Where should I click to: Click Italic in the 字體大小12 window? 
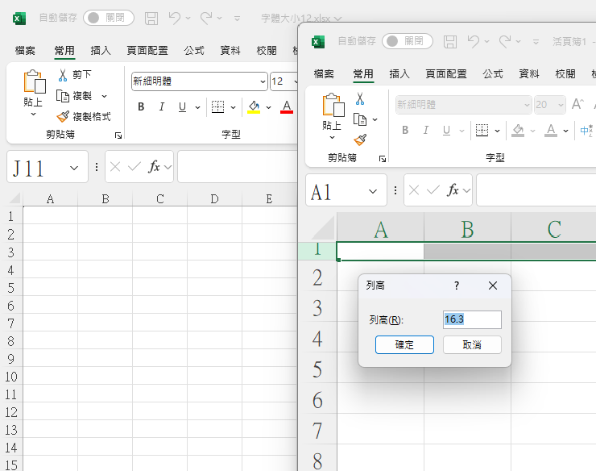pyautogui.click(x=162, y=107)
